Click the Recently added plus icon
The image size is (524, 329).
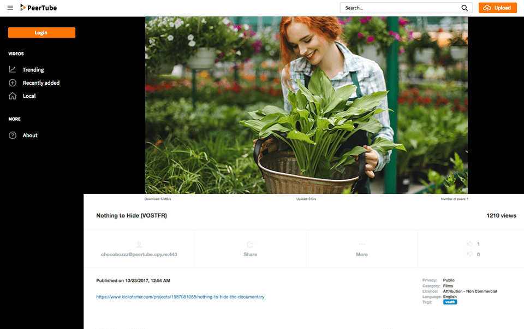point(12,83)
